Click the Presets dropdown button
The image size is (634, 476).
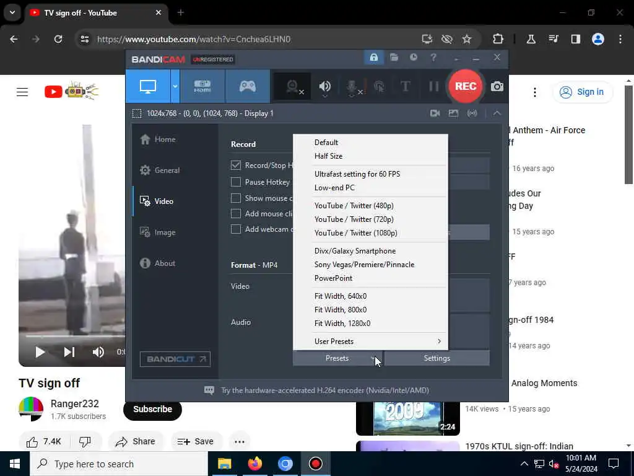click(x=337, y=358)
